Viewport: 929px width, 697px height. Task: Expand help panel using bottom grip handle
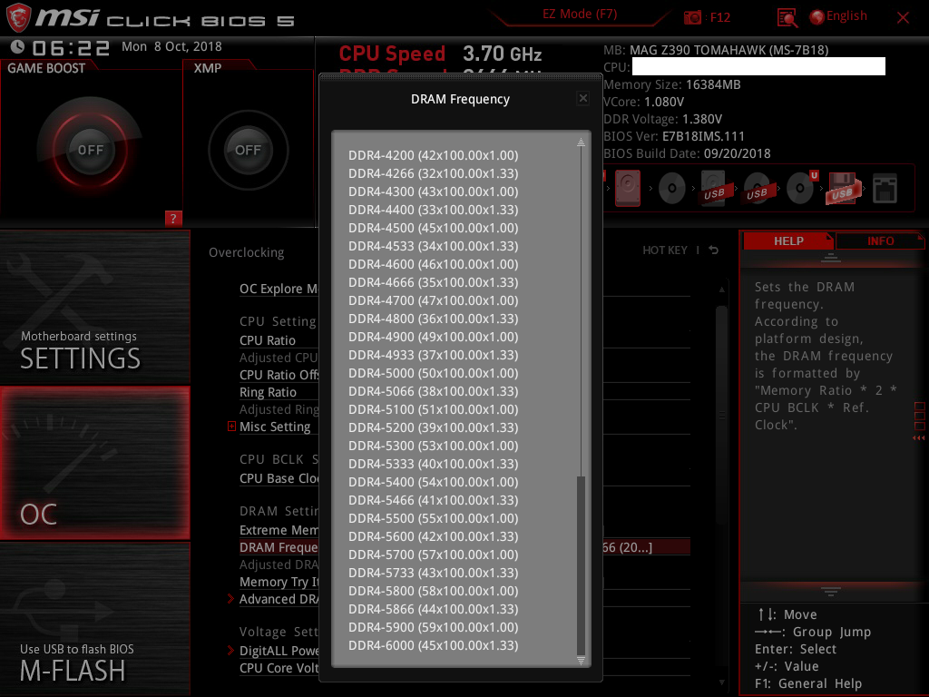(x=831, y=591)
